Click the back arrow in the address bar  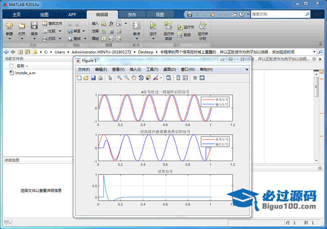point(6,52)
